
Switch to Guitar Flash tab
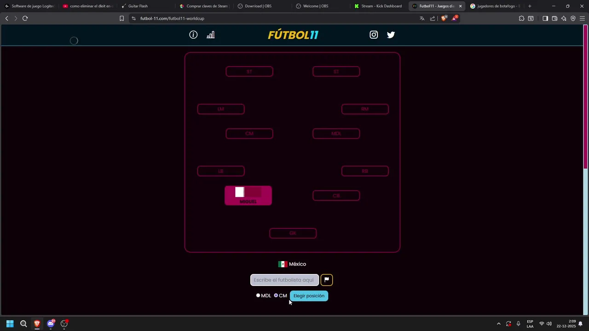[x=146, y=6]
